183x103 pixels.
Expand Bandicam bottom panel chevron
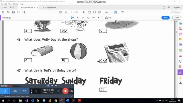coord(71,96)
